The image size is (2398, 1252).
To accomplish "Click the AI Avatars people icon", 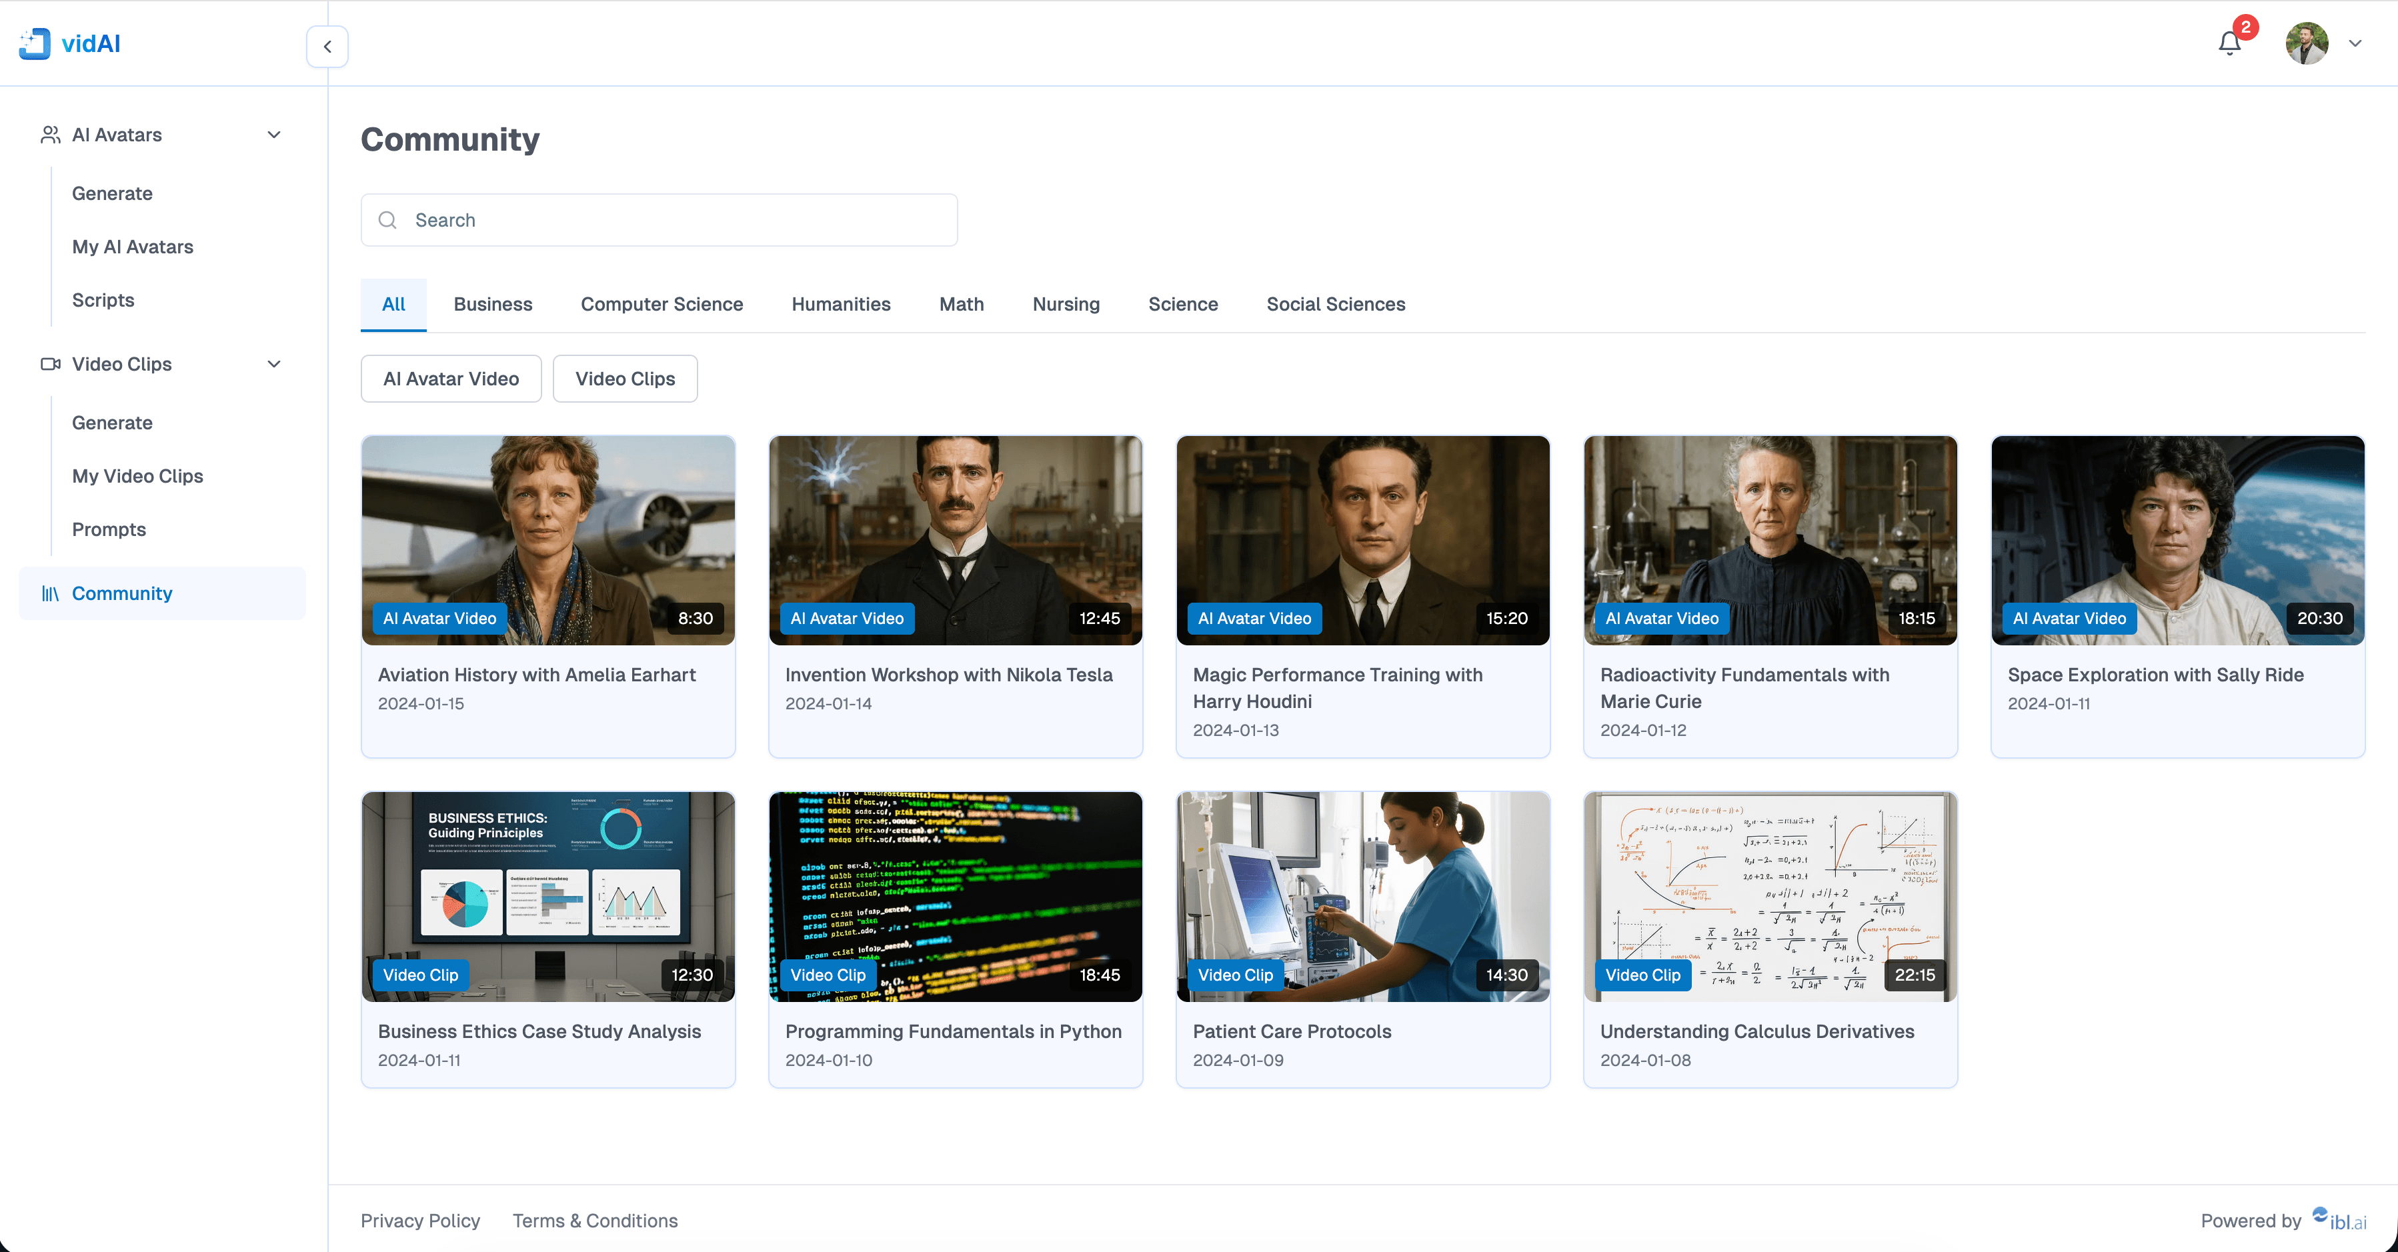I will click(50, 135).
